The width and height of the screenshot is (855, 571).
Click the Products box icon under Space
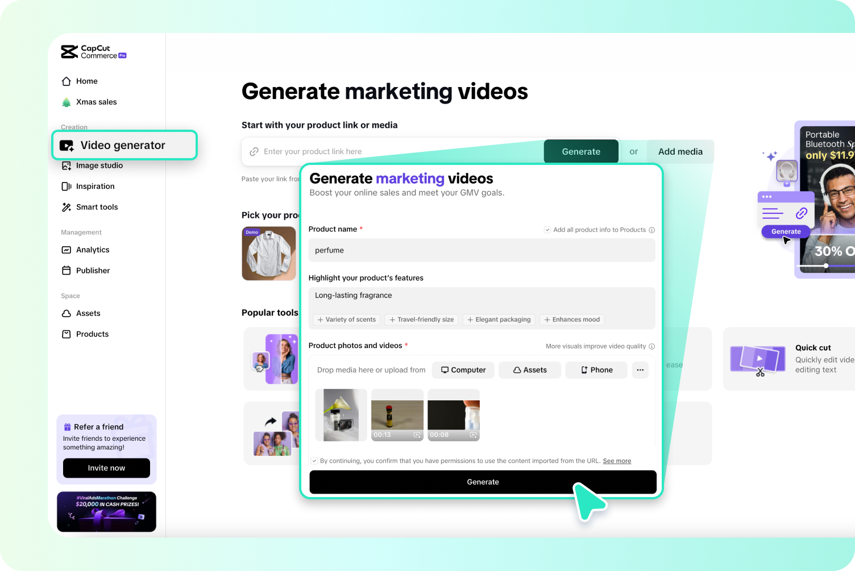(x=67, y=334)
